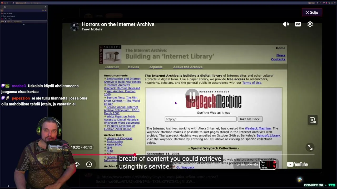Viewport: 337px width, 189px height.
Task: Toggle closed captions CC button
Action: [298, 24]
